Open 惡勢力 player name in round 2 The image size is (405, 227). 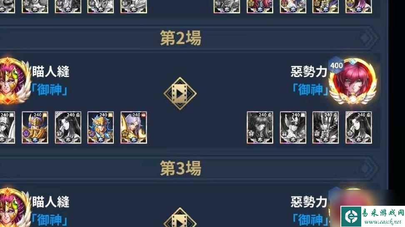click(x=309, y=72)
